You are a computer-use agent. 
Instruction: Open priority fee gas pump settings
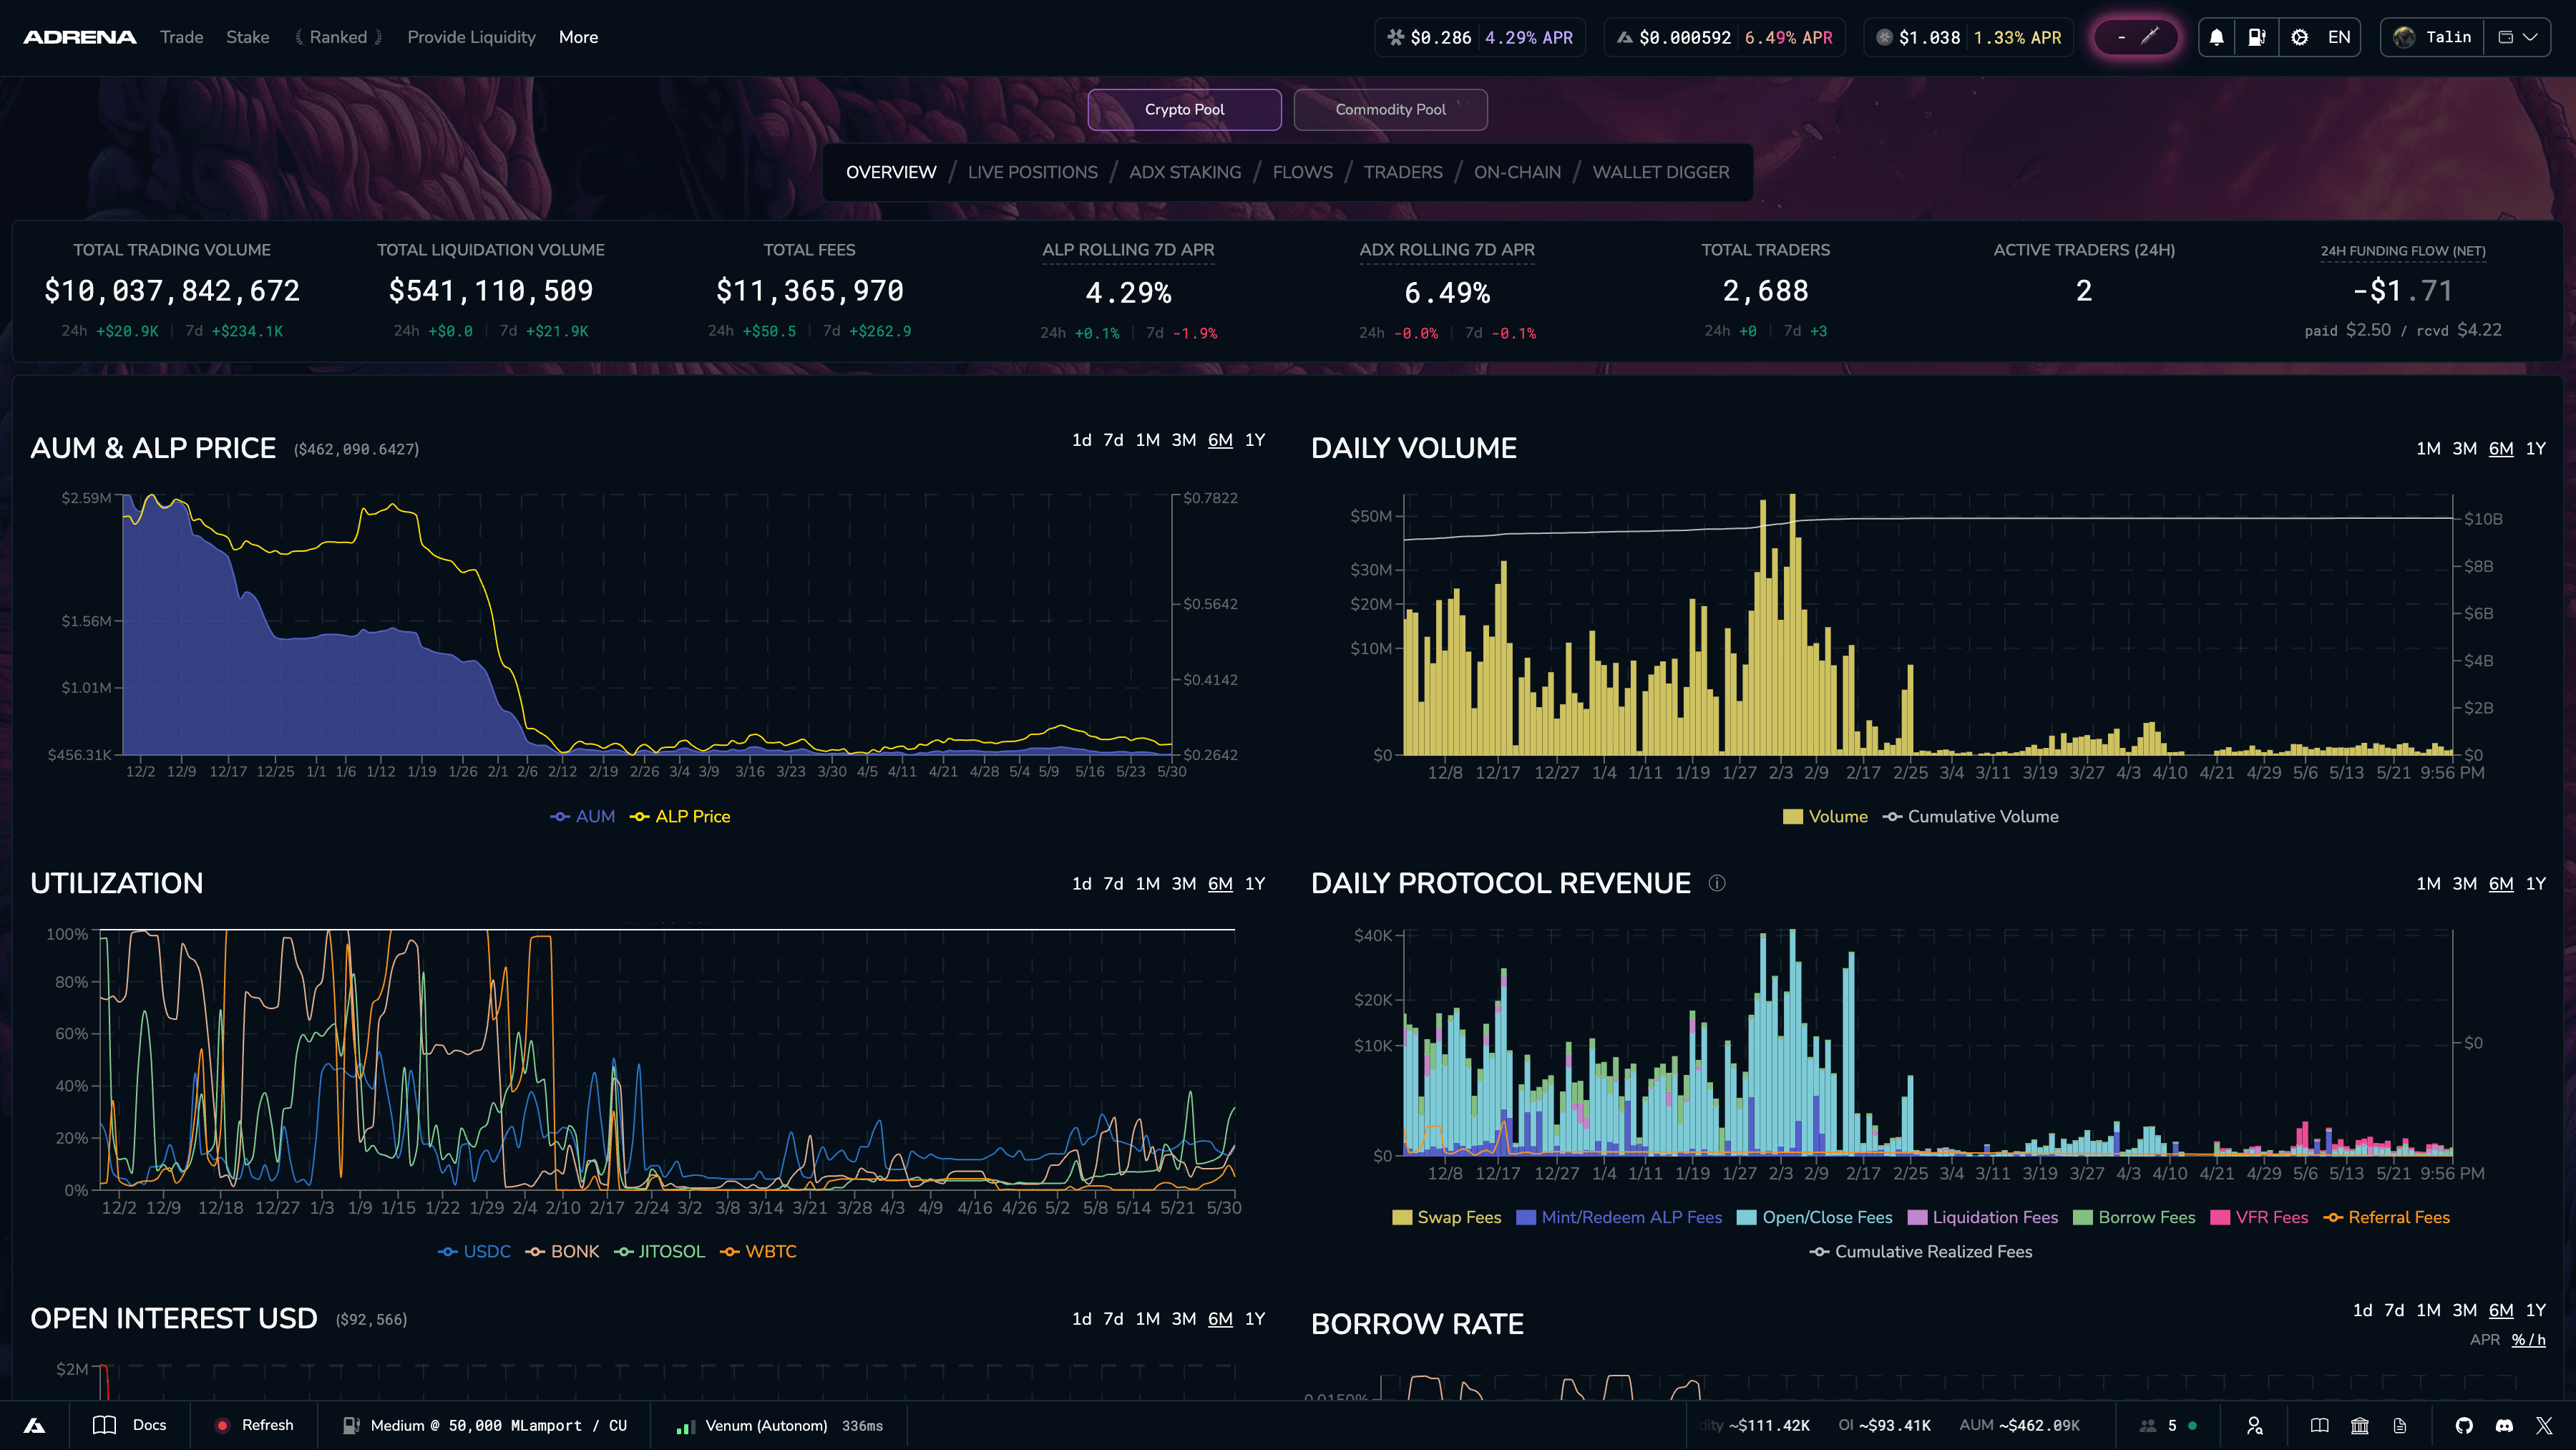[2257, 37]
